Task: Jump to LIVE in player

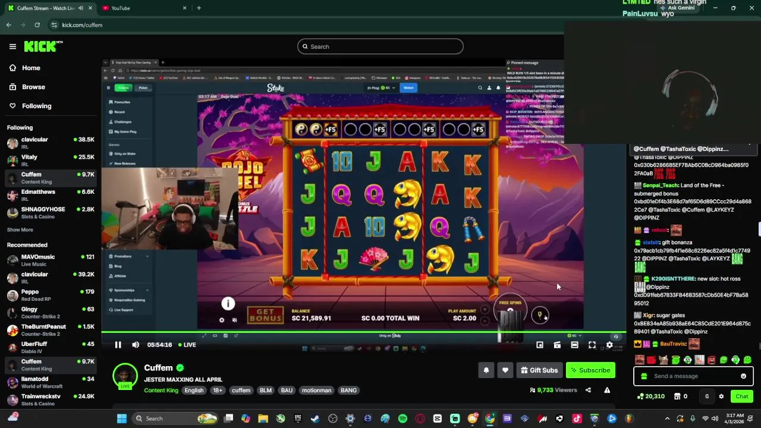Action: pos(187,345)
